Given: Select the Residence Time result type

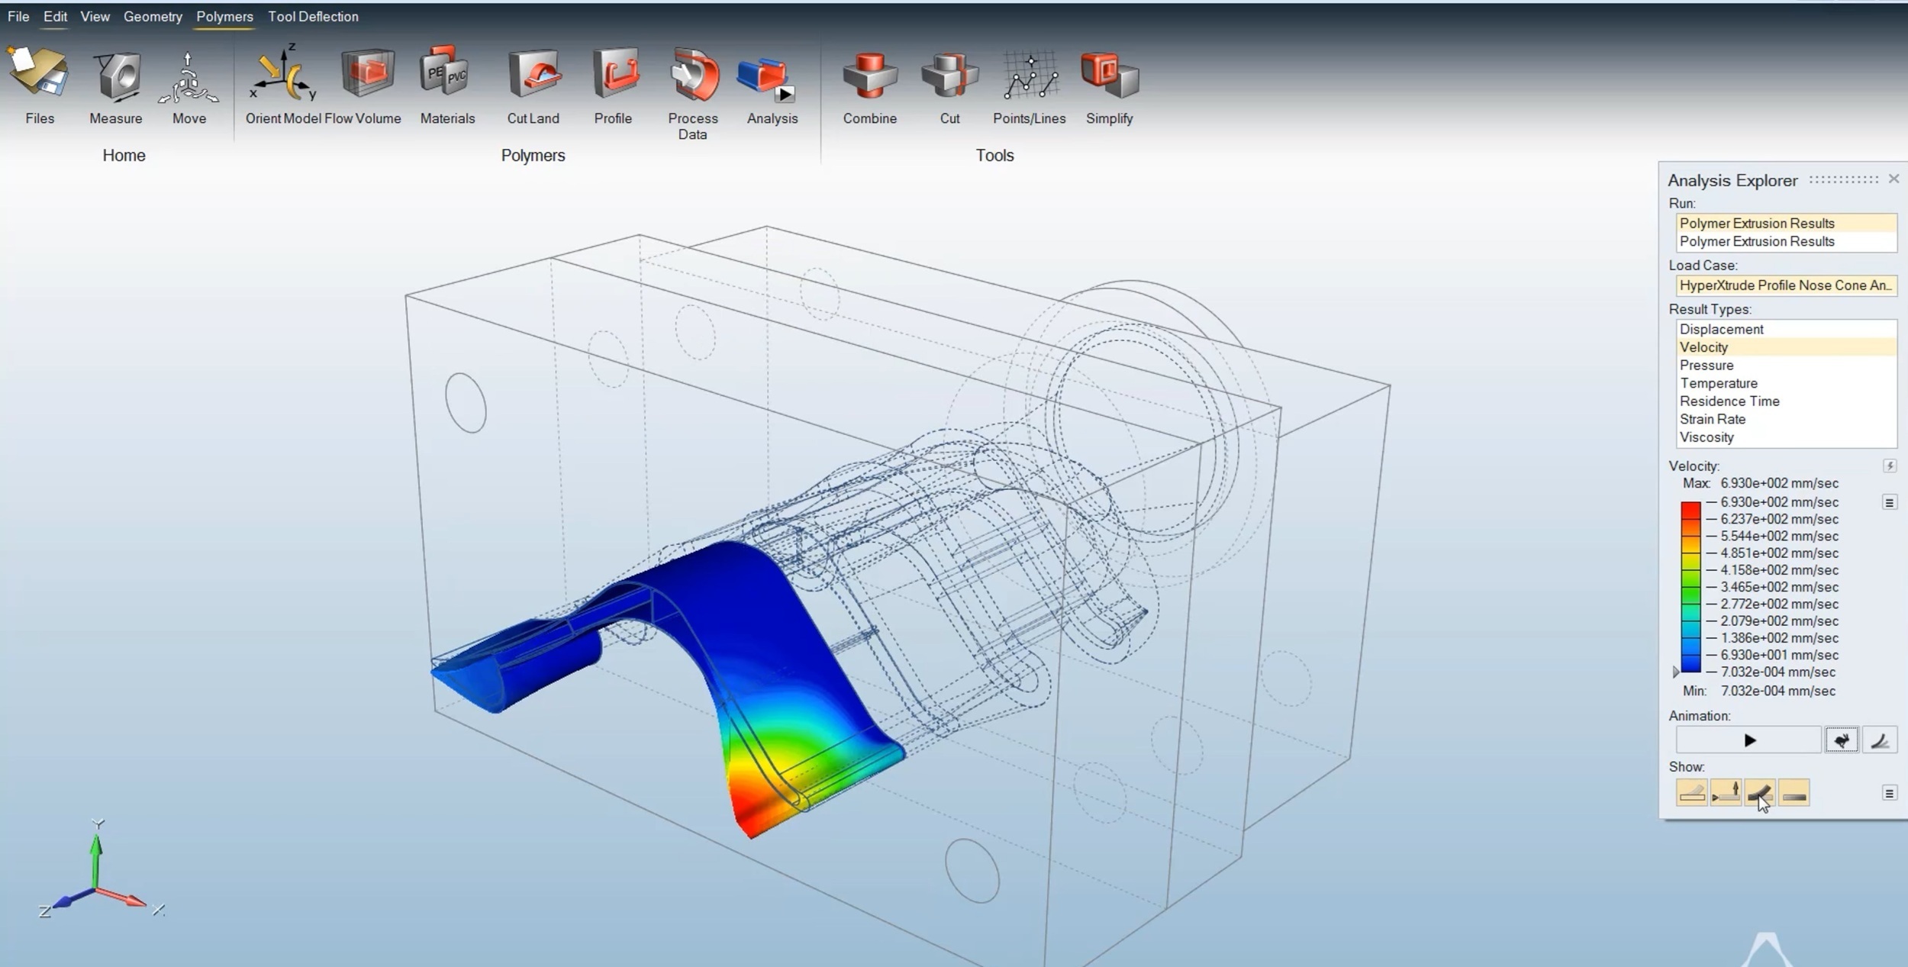Looking at the screenshot, I should pyautogui.click(x=1786, y=401).
